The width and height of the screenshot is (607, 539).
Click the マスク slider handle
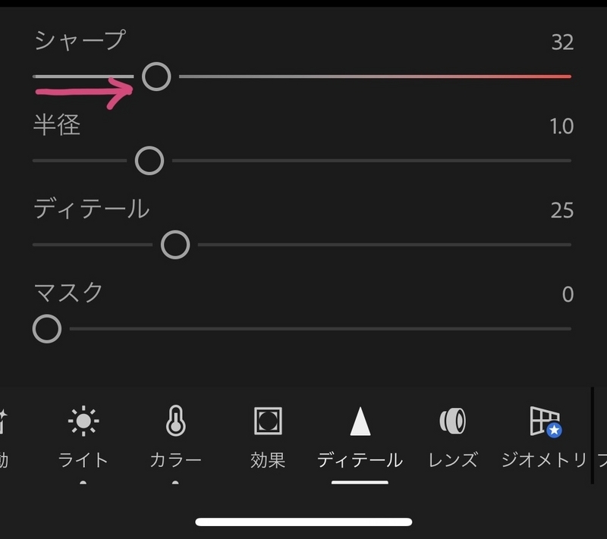(47, 329)
